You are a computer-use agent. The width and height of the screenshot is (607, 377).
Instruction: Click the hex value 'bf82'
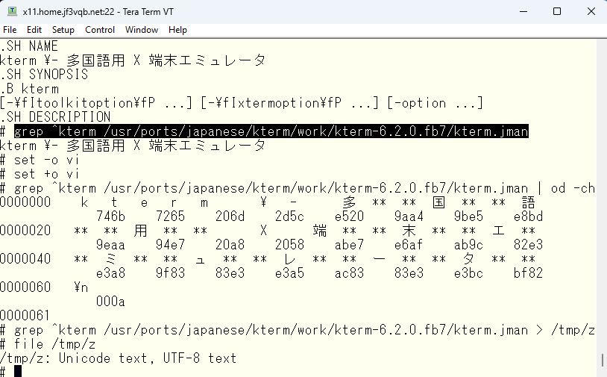pyautogui.click(x=528, y=272)
